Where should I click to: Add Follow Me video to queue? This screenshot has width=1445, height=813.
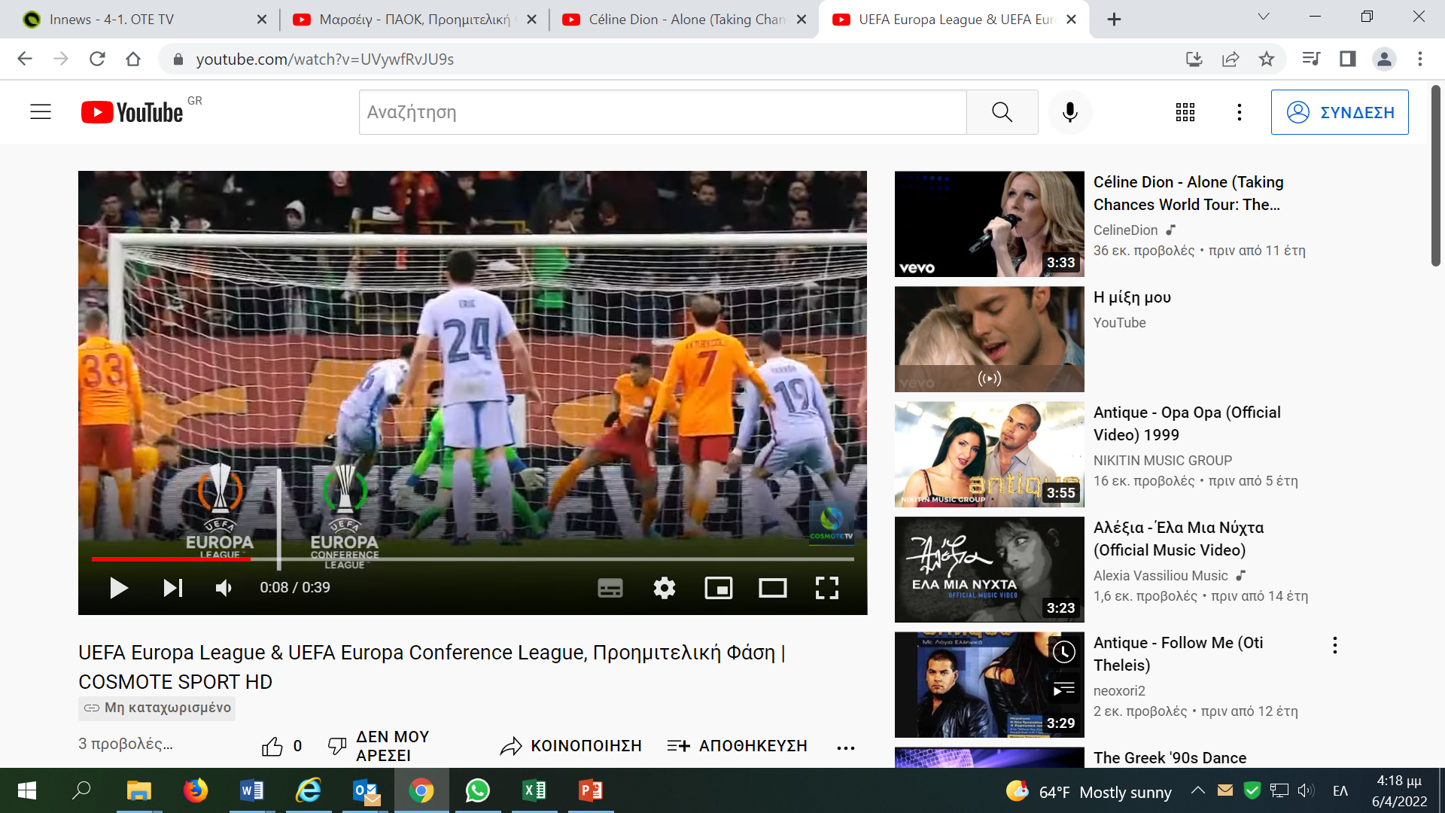pyautogui.click(x=1063, y=690)
